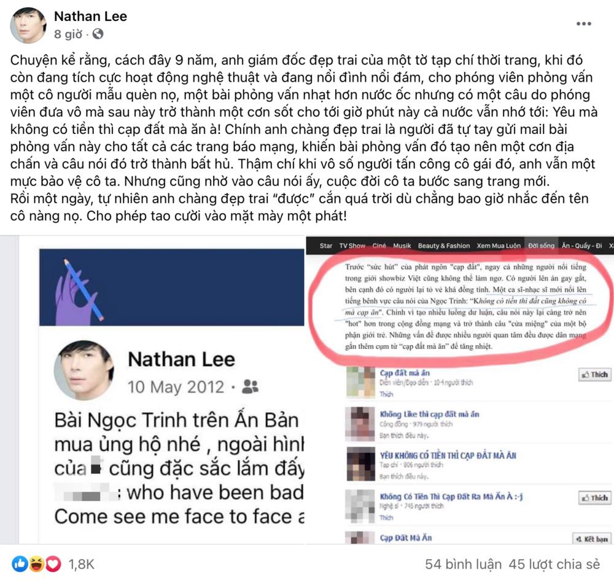
Task: Open the Beauty & Fashion tab
Action: [444, 246]
